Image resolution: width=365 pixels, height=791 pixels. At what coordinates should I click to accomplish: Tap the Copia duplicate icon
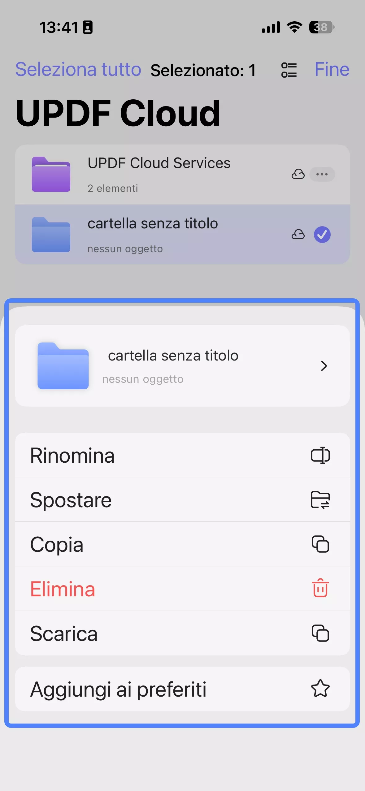pos(320,544)
